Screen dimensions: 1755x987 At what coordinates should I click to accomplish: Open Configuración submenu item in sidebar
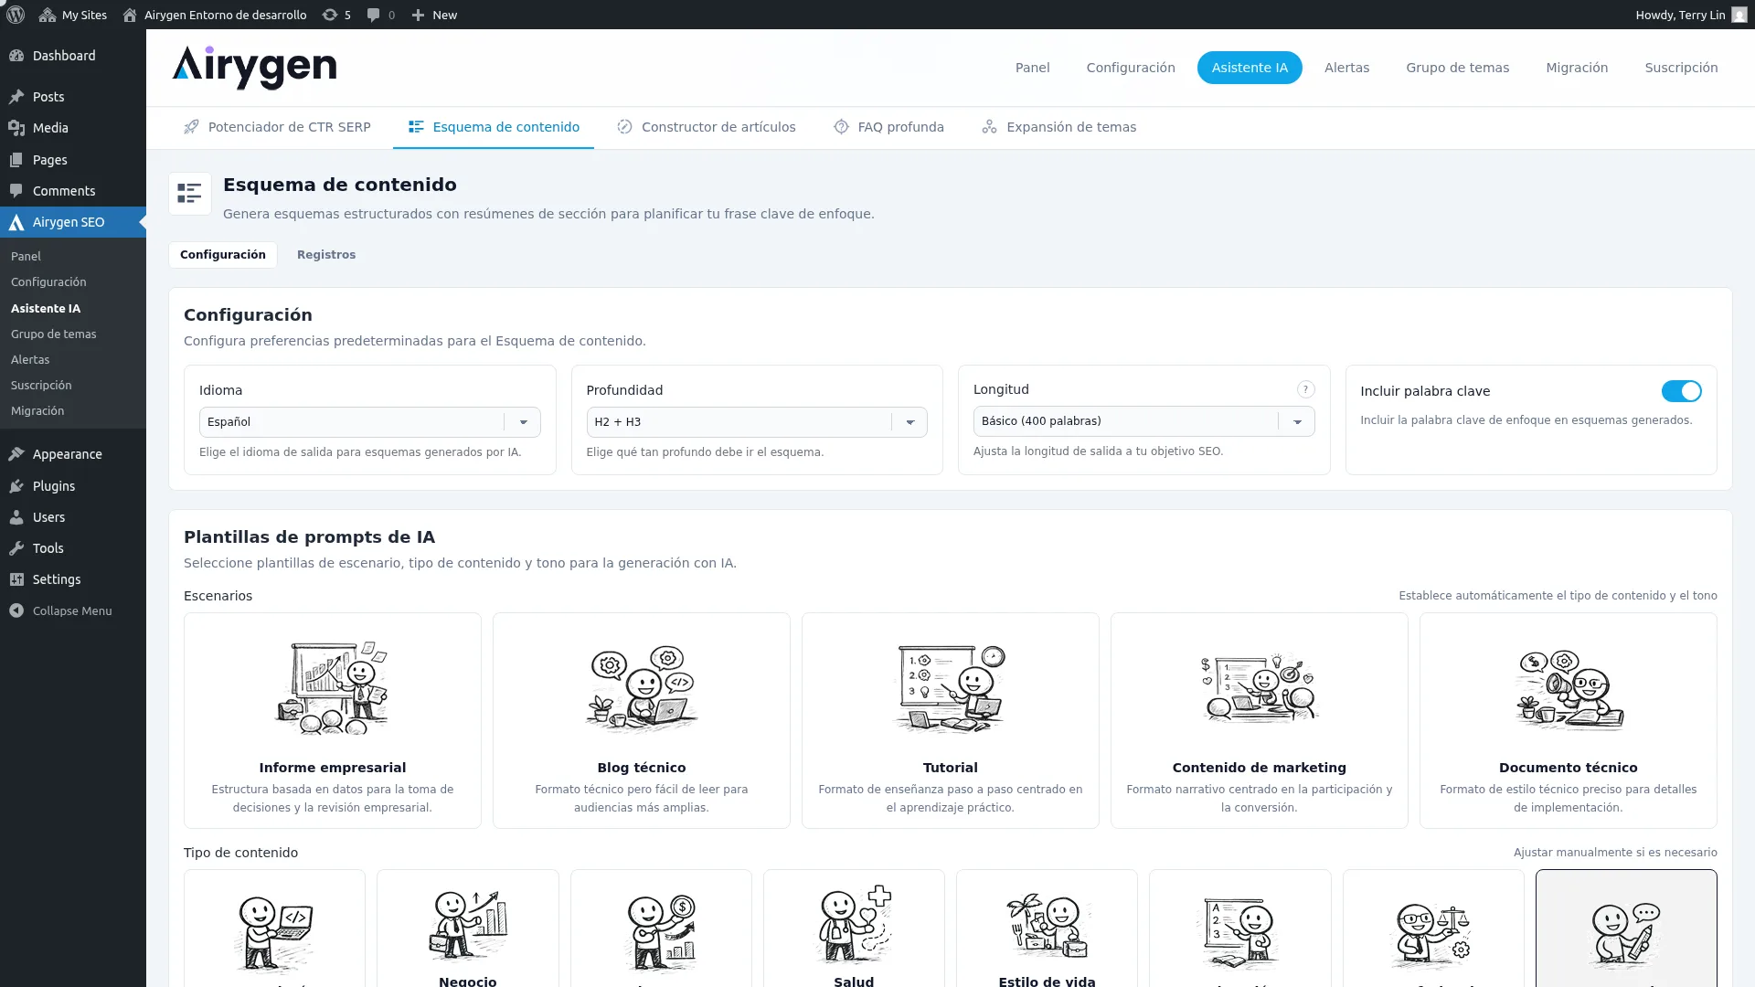[x=48, y=281]
